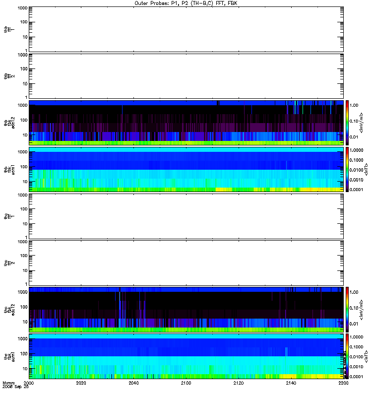This screenshot has width=372, height=397.
Task: Click the '1.00' value on thc edc12 color bar
Action: 354,292
